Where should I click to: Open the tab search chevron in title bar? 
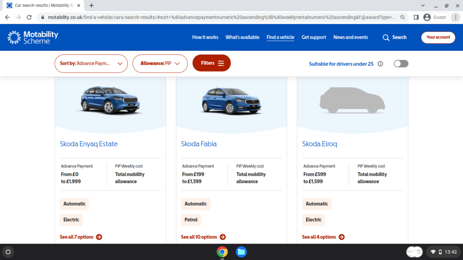tap(423, 5)
